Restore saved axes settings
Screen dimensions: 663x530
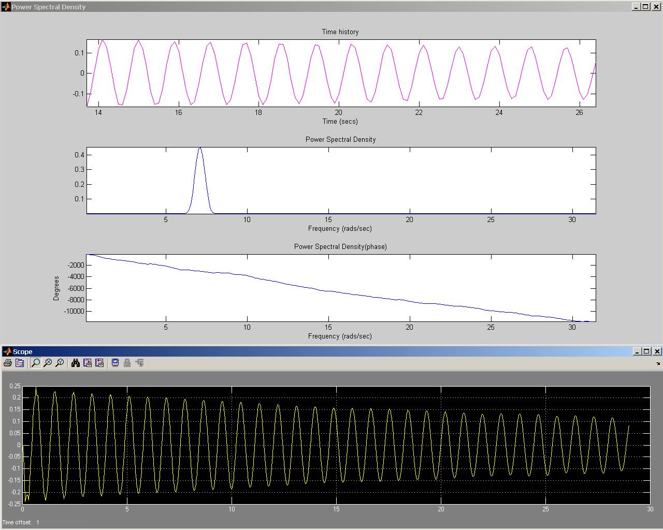coord(99,363)
